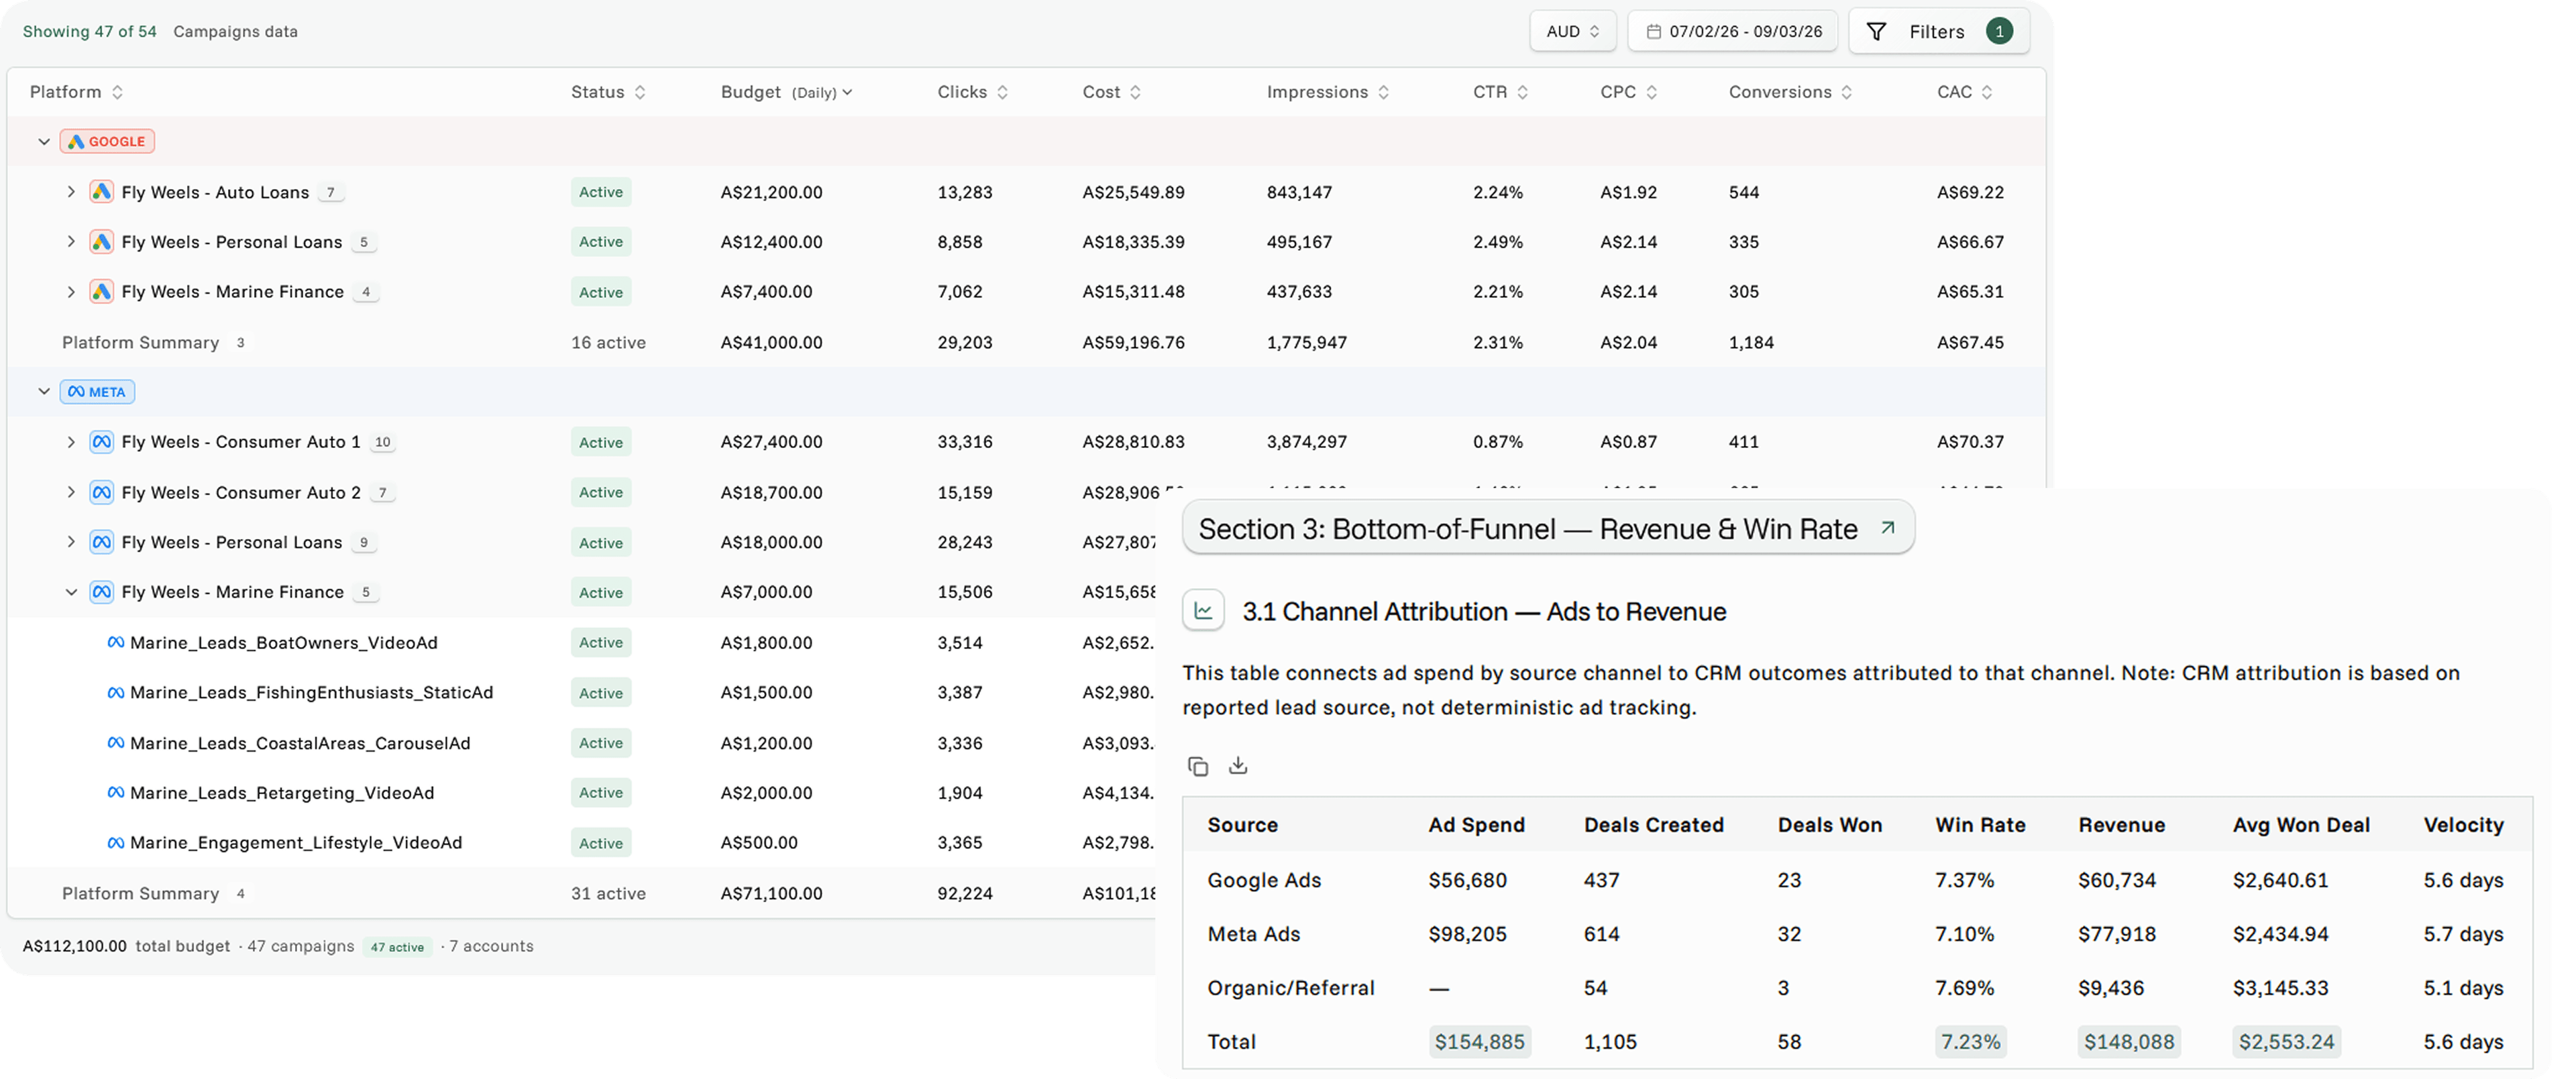
Task: Click the external-link arrow on Section 3 header
Action: coord(1888,527)
